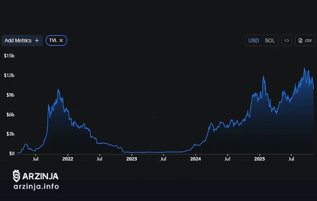The width and height of the screenshot is (317, 201).
Task: Select the 2023 label on the time axis
Action: click(132, 158)
